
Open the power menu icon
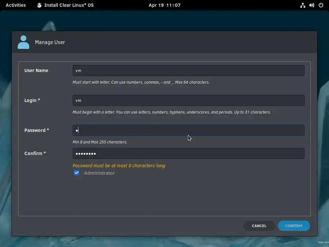321,5
